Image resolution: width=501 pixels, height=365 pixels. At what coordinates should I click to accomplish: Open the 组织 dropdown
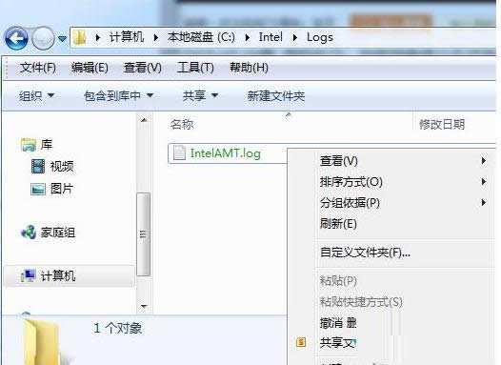[36, 95]
